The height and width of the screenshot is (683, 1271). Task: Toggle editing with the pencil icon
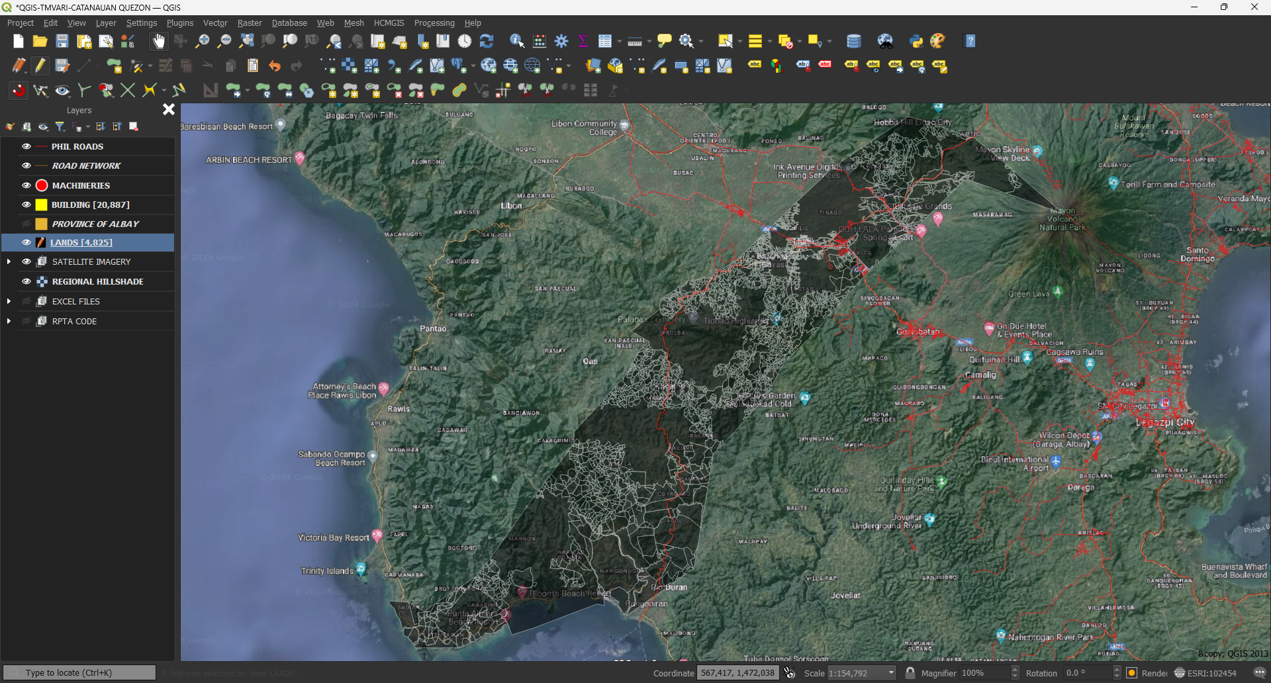tap(40, 66)
